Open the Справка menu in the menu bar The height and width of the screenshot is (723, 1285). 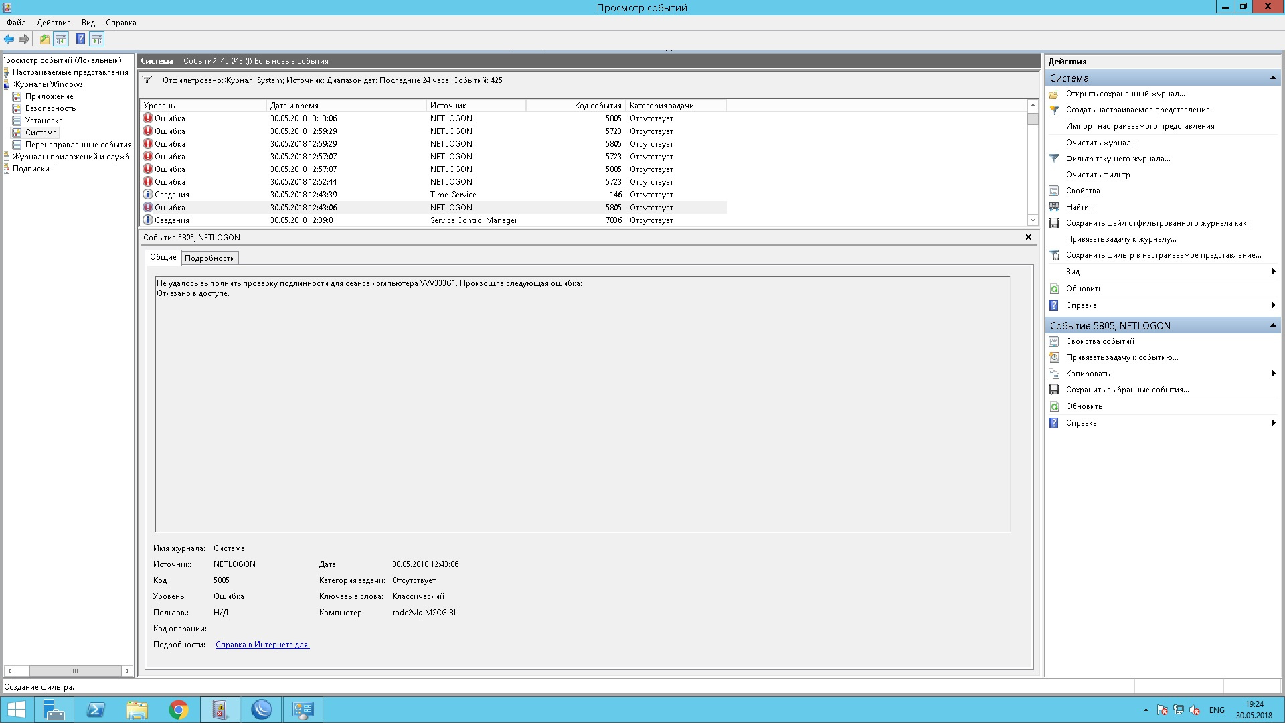coord(121,23)
